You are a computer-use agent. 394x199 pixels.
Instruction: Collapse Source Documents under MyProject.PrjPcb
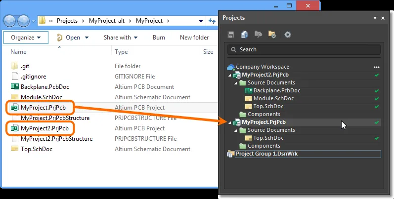236,130
